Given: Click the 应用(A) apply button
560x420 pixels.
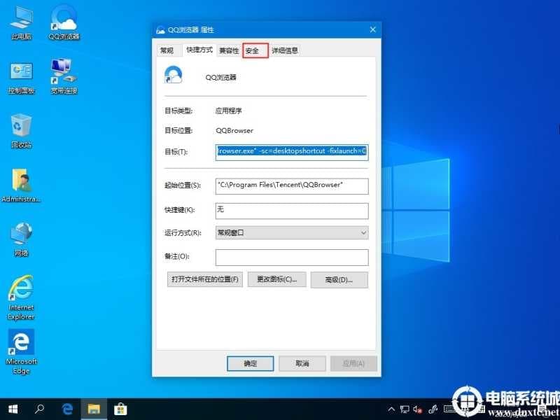Looking at the screenshot, I should click(x=353, y=363).
